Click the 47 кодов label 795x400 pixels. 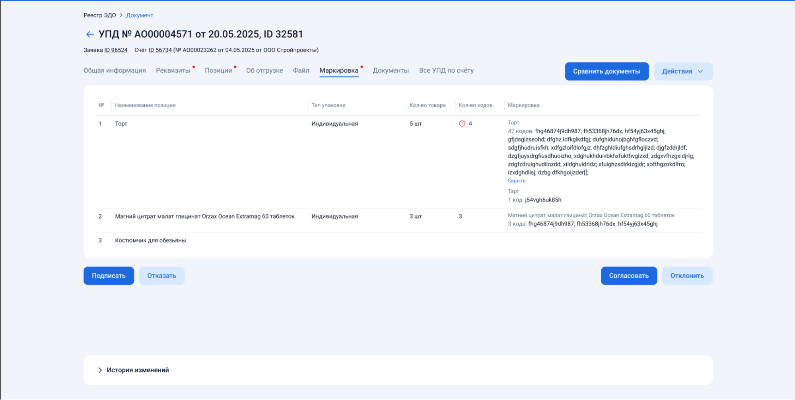click(x=521, y=131)
